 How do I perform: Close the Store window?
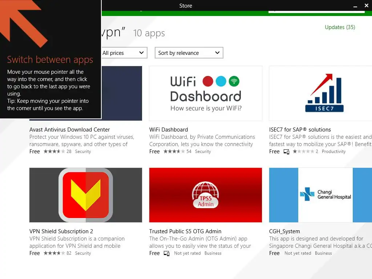[x=366, y=5]
